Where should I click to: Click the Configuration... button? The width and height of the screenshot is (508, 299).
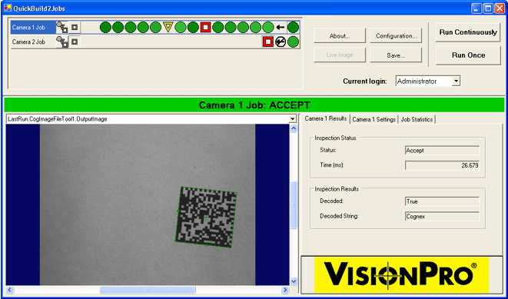click(x=396, y=36)
